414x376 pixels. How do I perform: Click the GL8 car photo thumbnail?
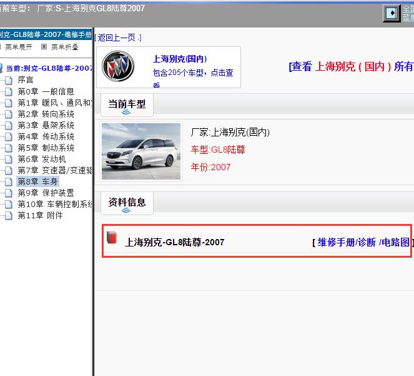coord(141,151)
